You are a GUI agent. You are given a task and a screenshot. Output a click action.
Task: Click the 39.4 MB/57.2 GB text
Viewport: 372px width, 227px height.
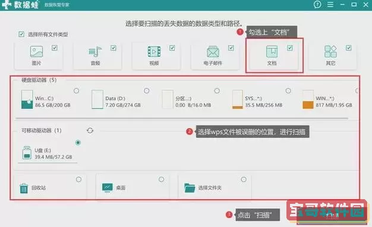tap(53, 157)
